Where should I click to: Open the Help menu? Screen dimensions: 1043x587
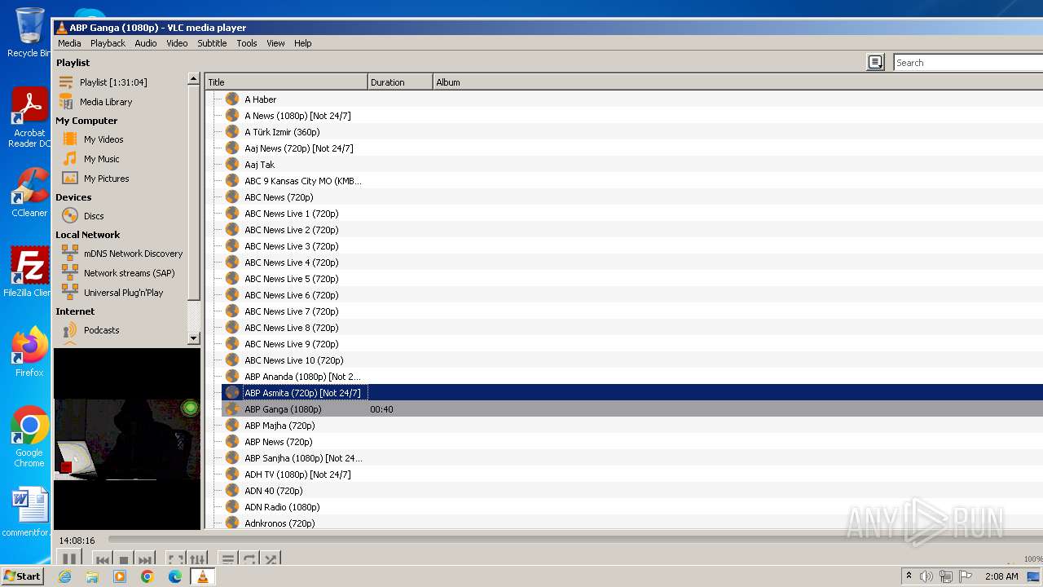[303, 43]
